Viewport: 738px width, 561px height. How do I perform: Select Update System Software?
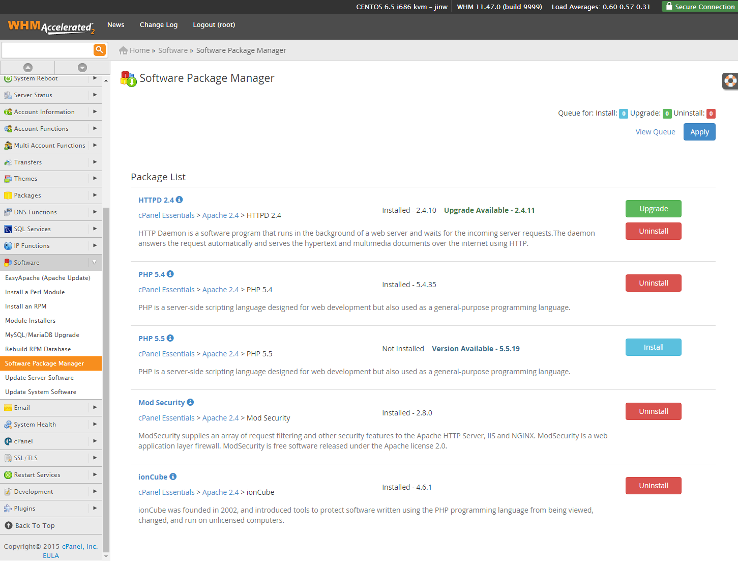point(41,392)
